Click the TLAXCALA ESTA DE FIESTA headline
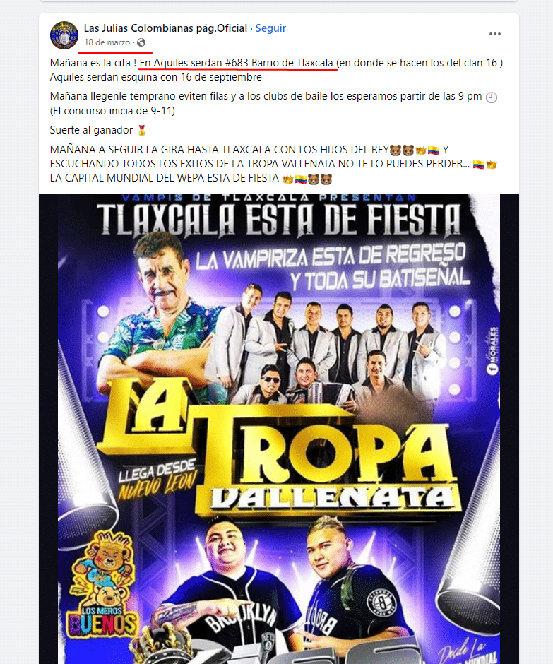553x664 pixels. [278, 220]
